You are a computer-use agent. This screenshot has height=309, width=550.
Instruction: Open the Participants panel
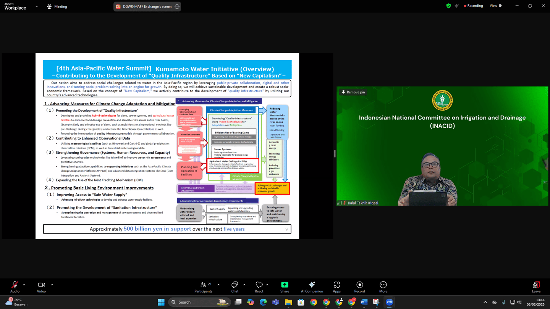(x=203, y=287)
